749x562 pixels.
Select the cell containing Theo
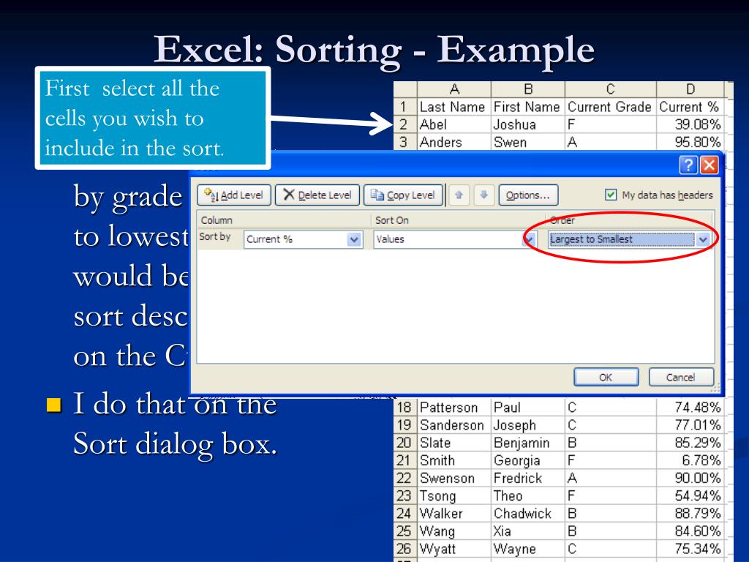[528, 495]
